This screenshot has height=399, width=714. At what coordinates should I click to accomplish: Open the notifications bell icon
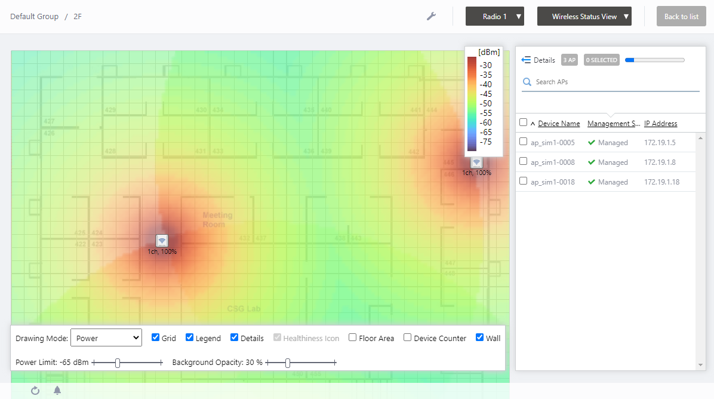[57, 391]
